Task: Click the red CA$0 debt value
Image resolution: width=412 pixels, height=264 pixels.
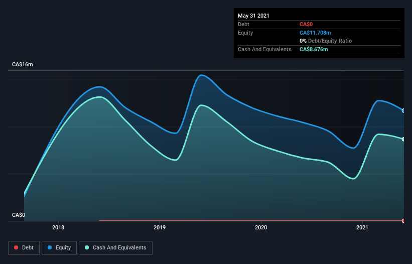Action: click(x=306, y=24)
